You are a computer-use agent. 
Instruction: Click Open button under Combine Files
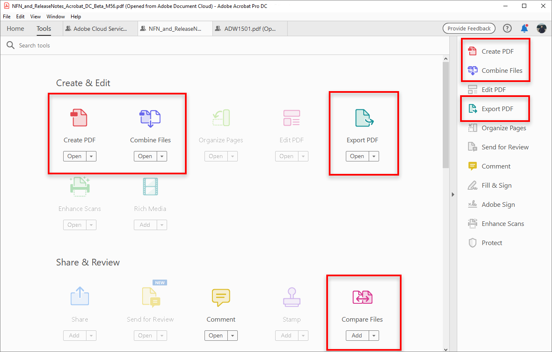[x=145, y=156]
